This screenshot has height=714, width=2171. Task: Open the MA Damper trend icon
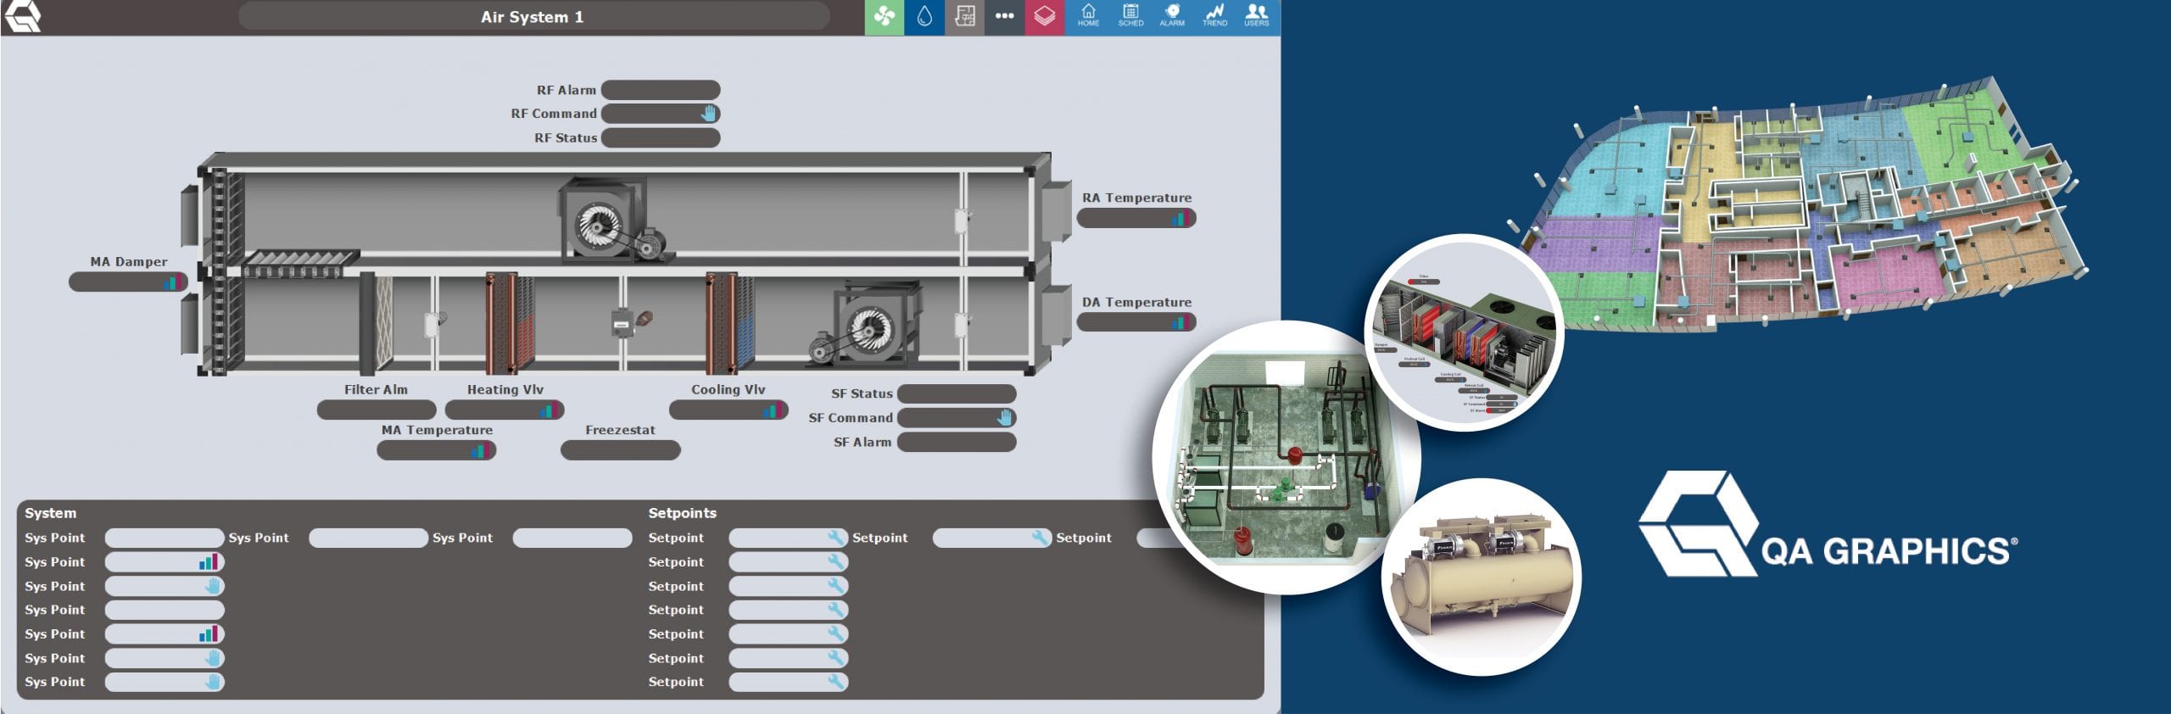click(173, 282)
